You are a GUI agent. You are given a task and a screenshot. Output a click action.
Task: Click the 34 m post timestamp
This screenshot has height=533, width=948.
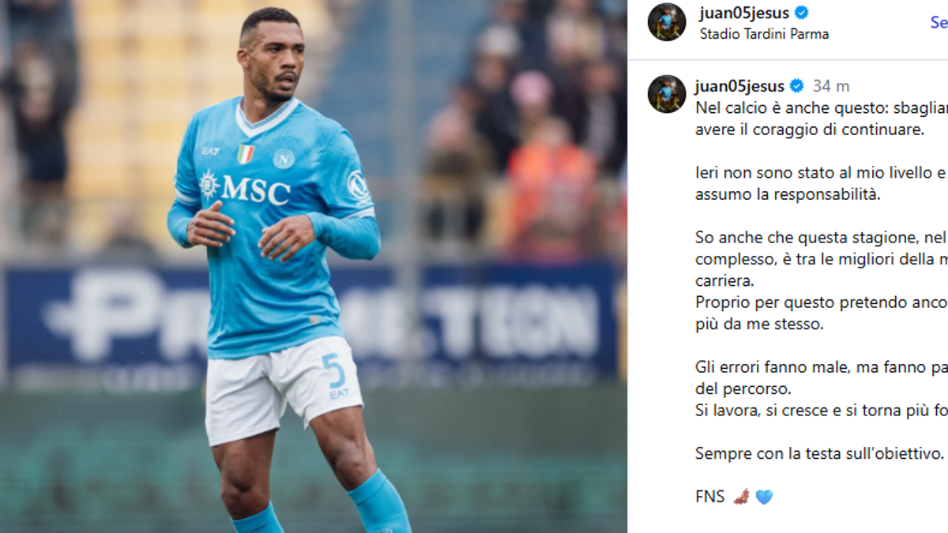point(831,86)
